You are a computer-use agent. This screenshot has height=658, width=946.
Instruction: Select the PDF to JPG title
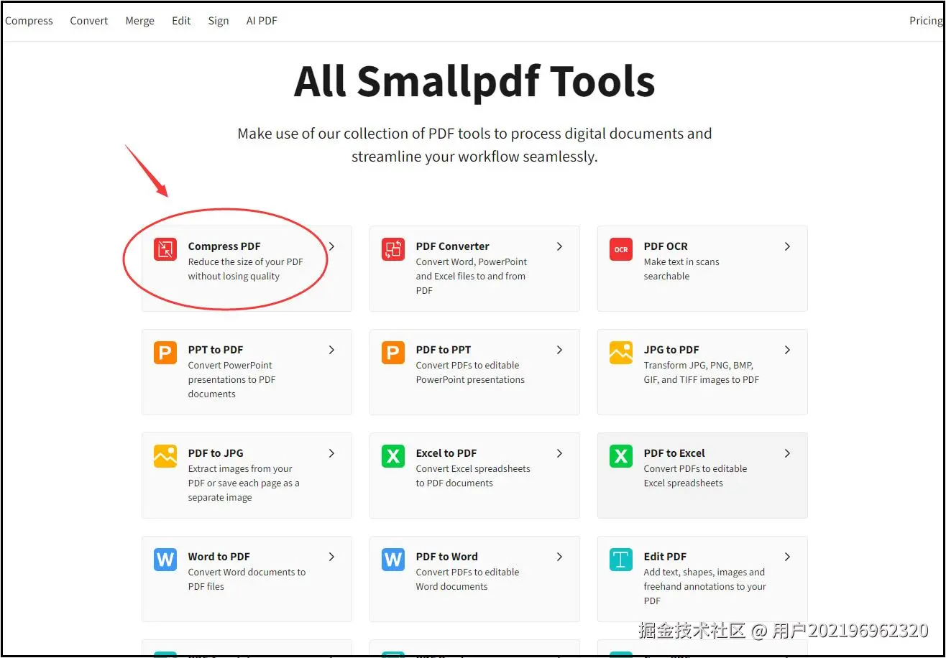(x=216, y=453)
